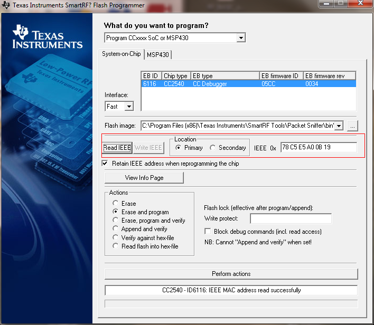This screenshot has width=374, height=325.
Task: Click the EB firmware rev column header
Action: (x=330, y=76)
